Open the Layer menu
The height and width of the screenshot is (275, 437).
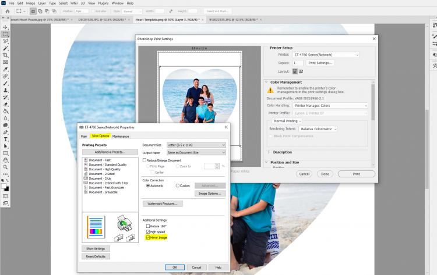42,3
